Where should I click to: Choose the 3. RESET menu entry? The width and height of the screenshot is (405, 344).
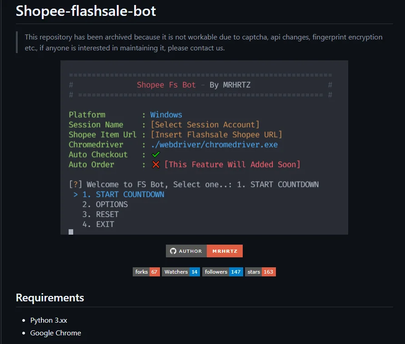[x=100, y=214]
